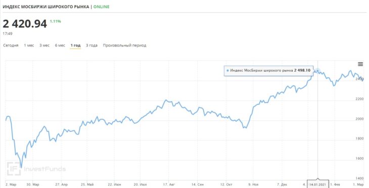Click the 17:49 time stamp
Screen dimensions: 369x188
(8, 34)
